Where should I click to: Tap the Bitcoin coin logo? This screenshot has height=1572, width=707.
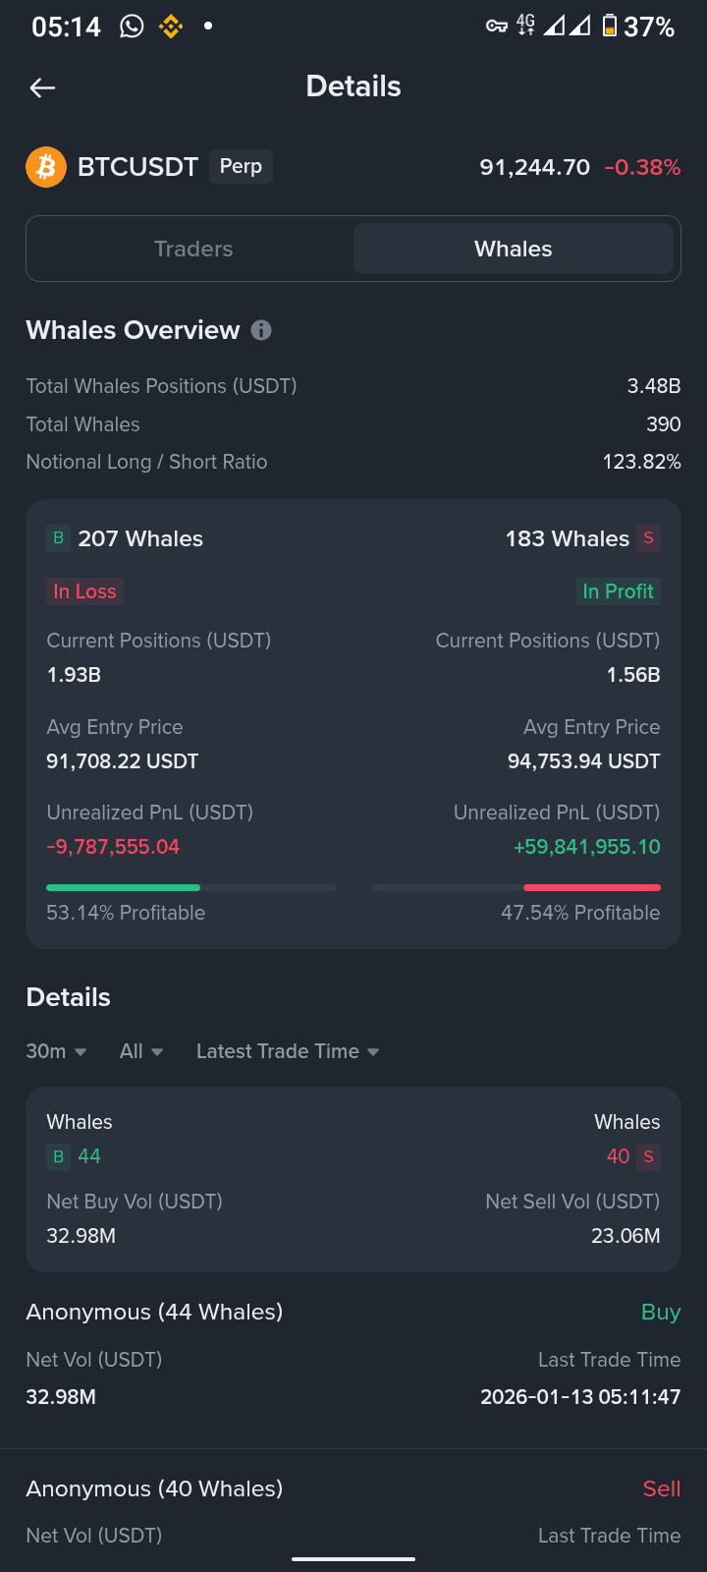pos(46,167)
